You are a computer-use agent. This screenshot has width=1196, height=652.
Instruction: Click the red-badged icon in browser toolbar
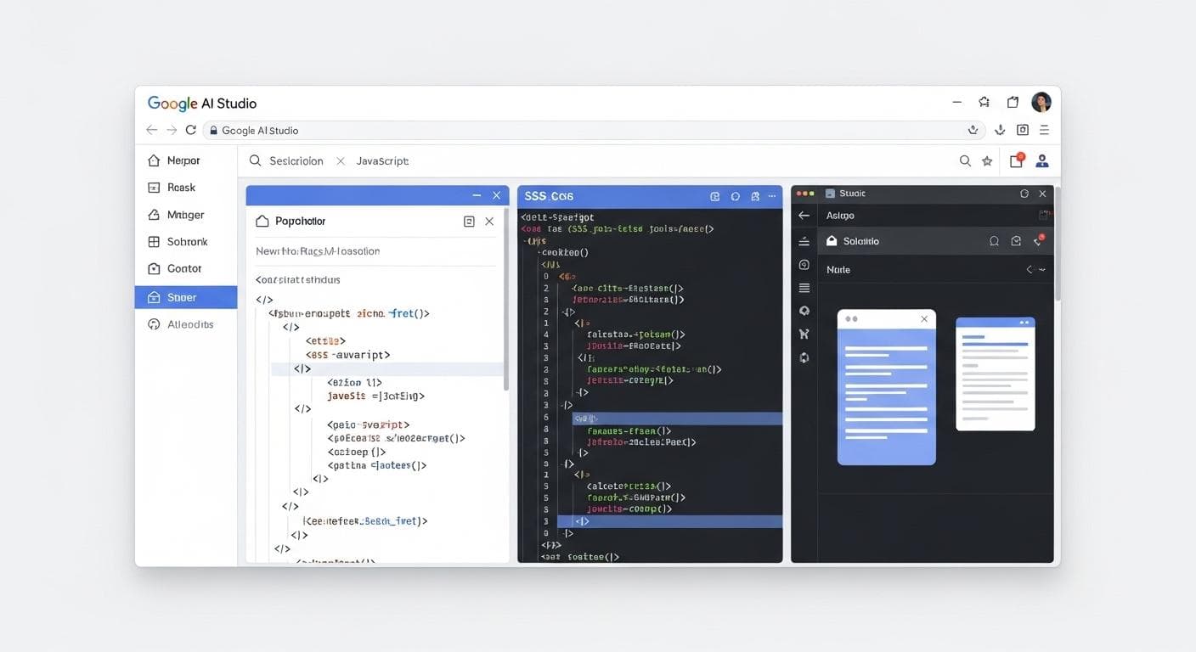pyautogui.click(x=1016, y=160)
